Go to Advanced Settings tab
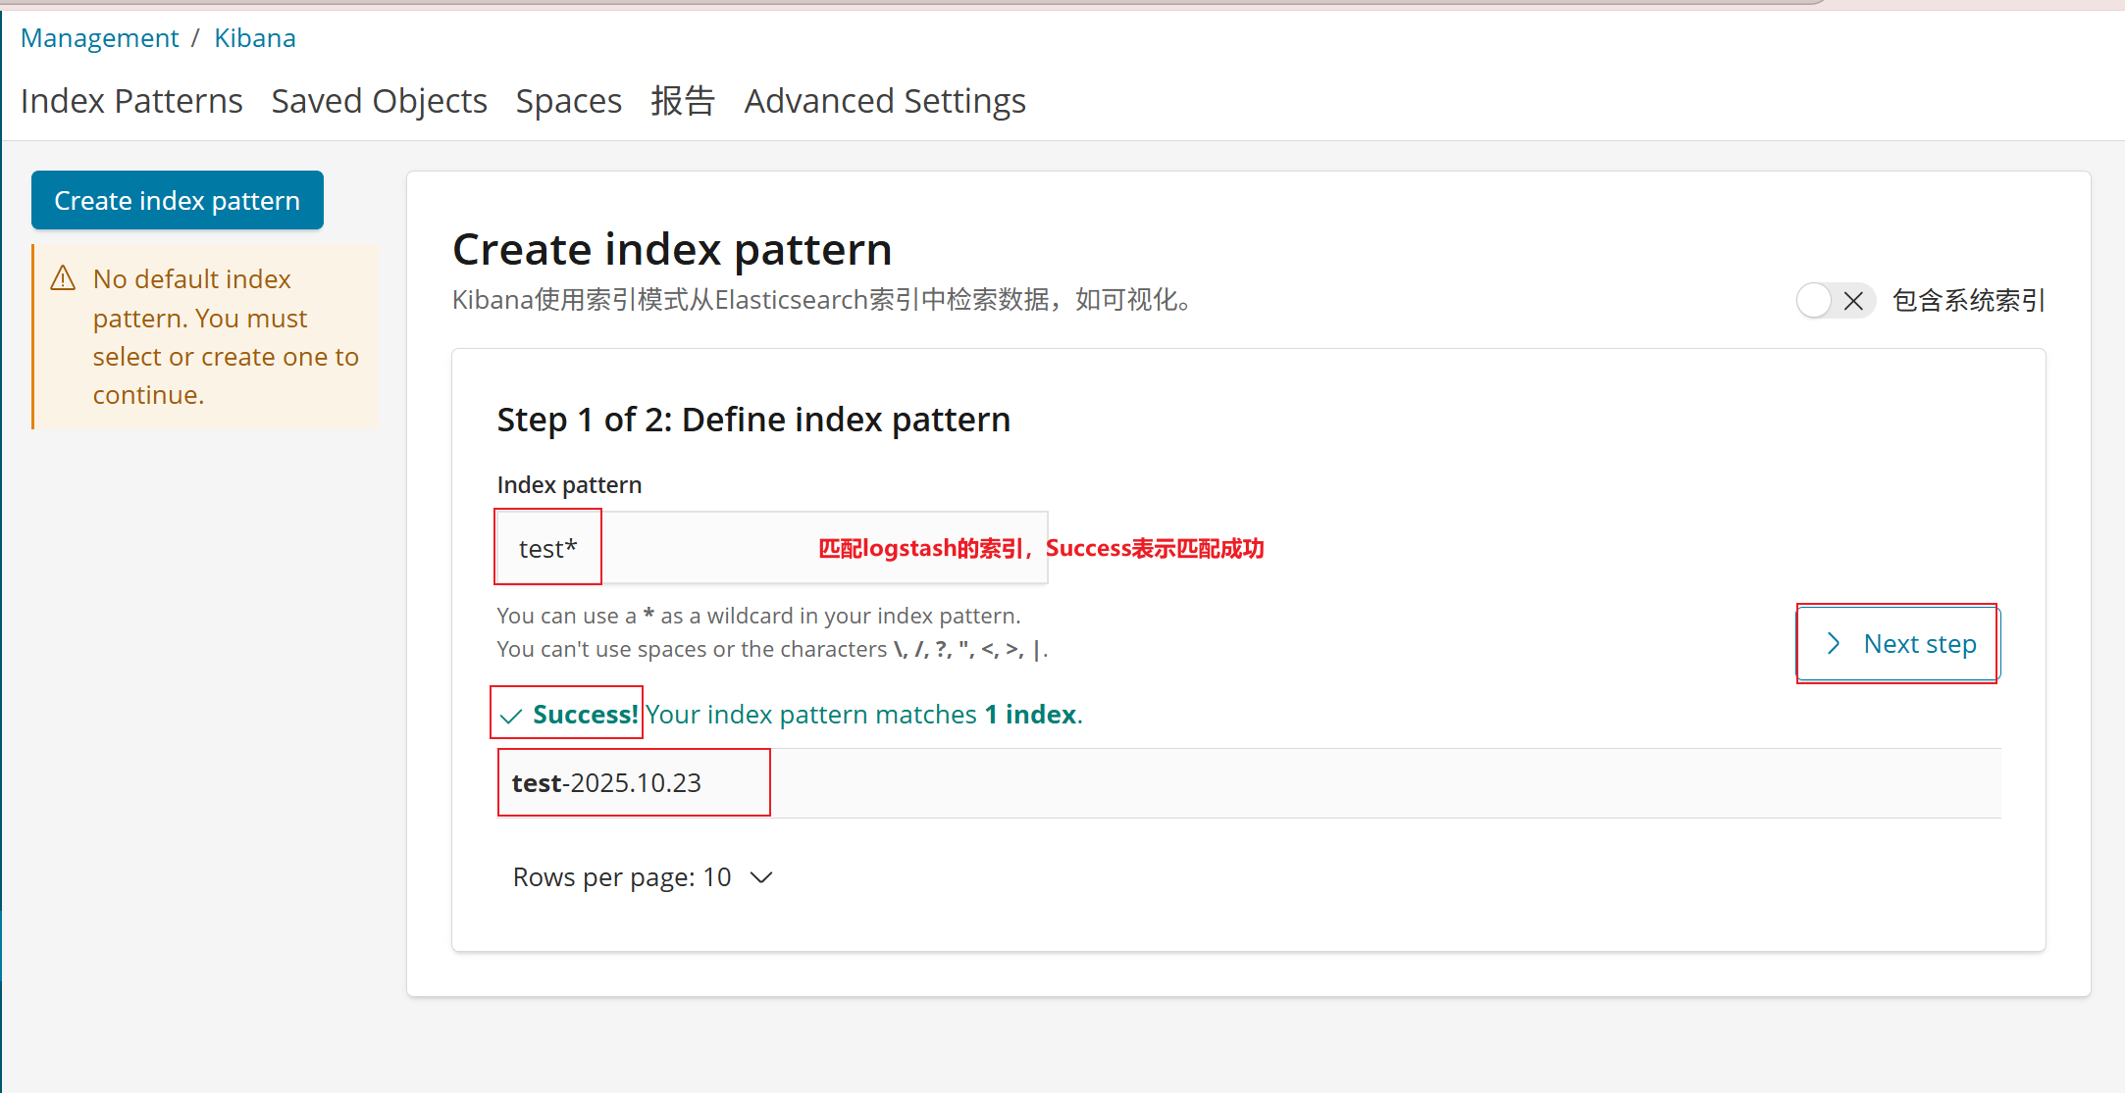The height and width of the screenshot is (1093, 2125). pos(884,101)
